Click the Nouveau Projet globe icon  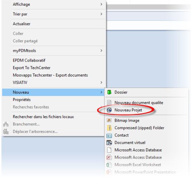[109, 110]
